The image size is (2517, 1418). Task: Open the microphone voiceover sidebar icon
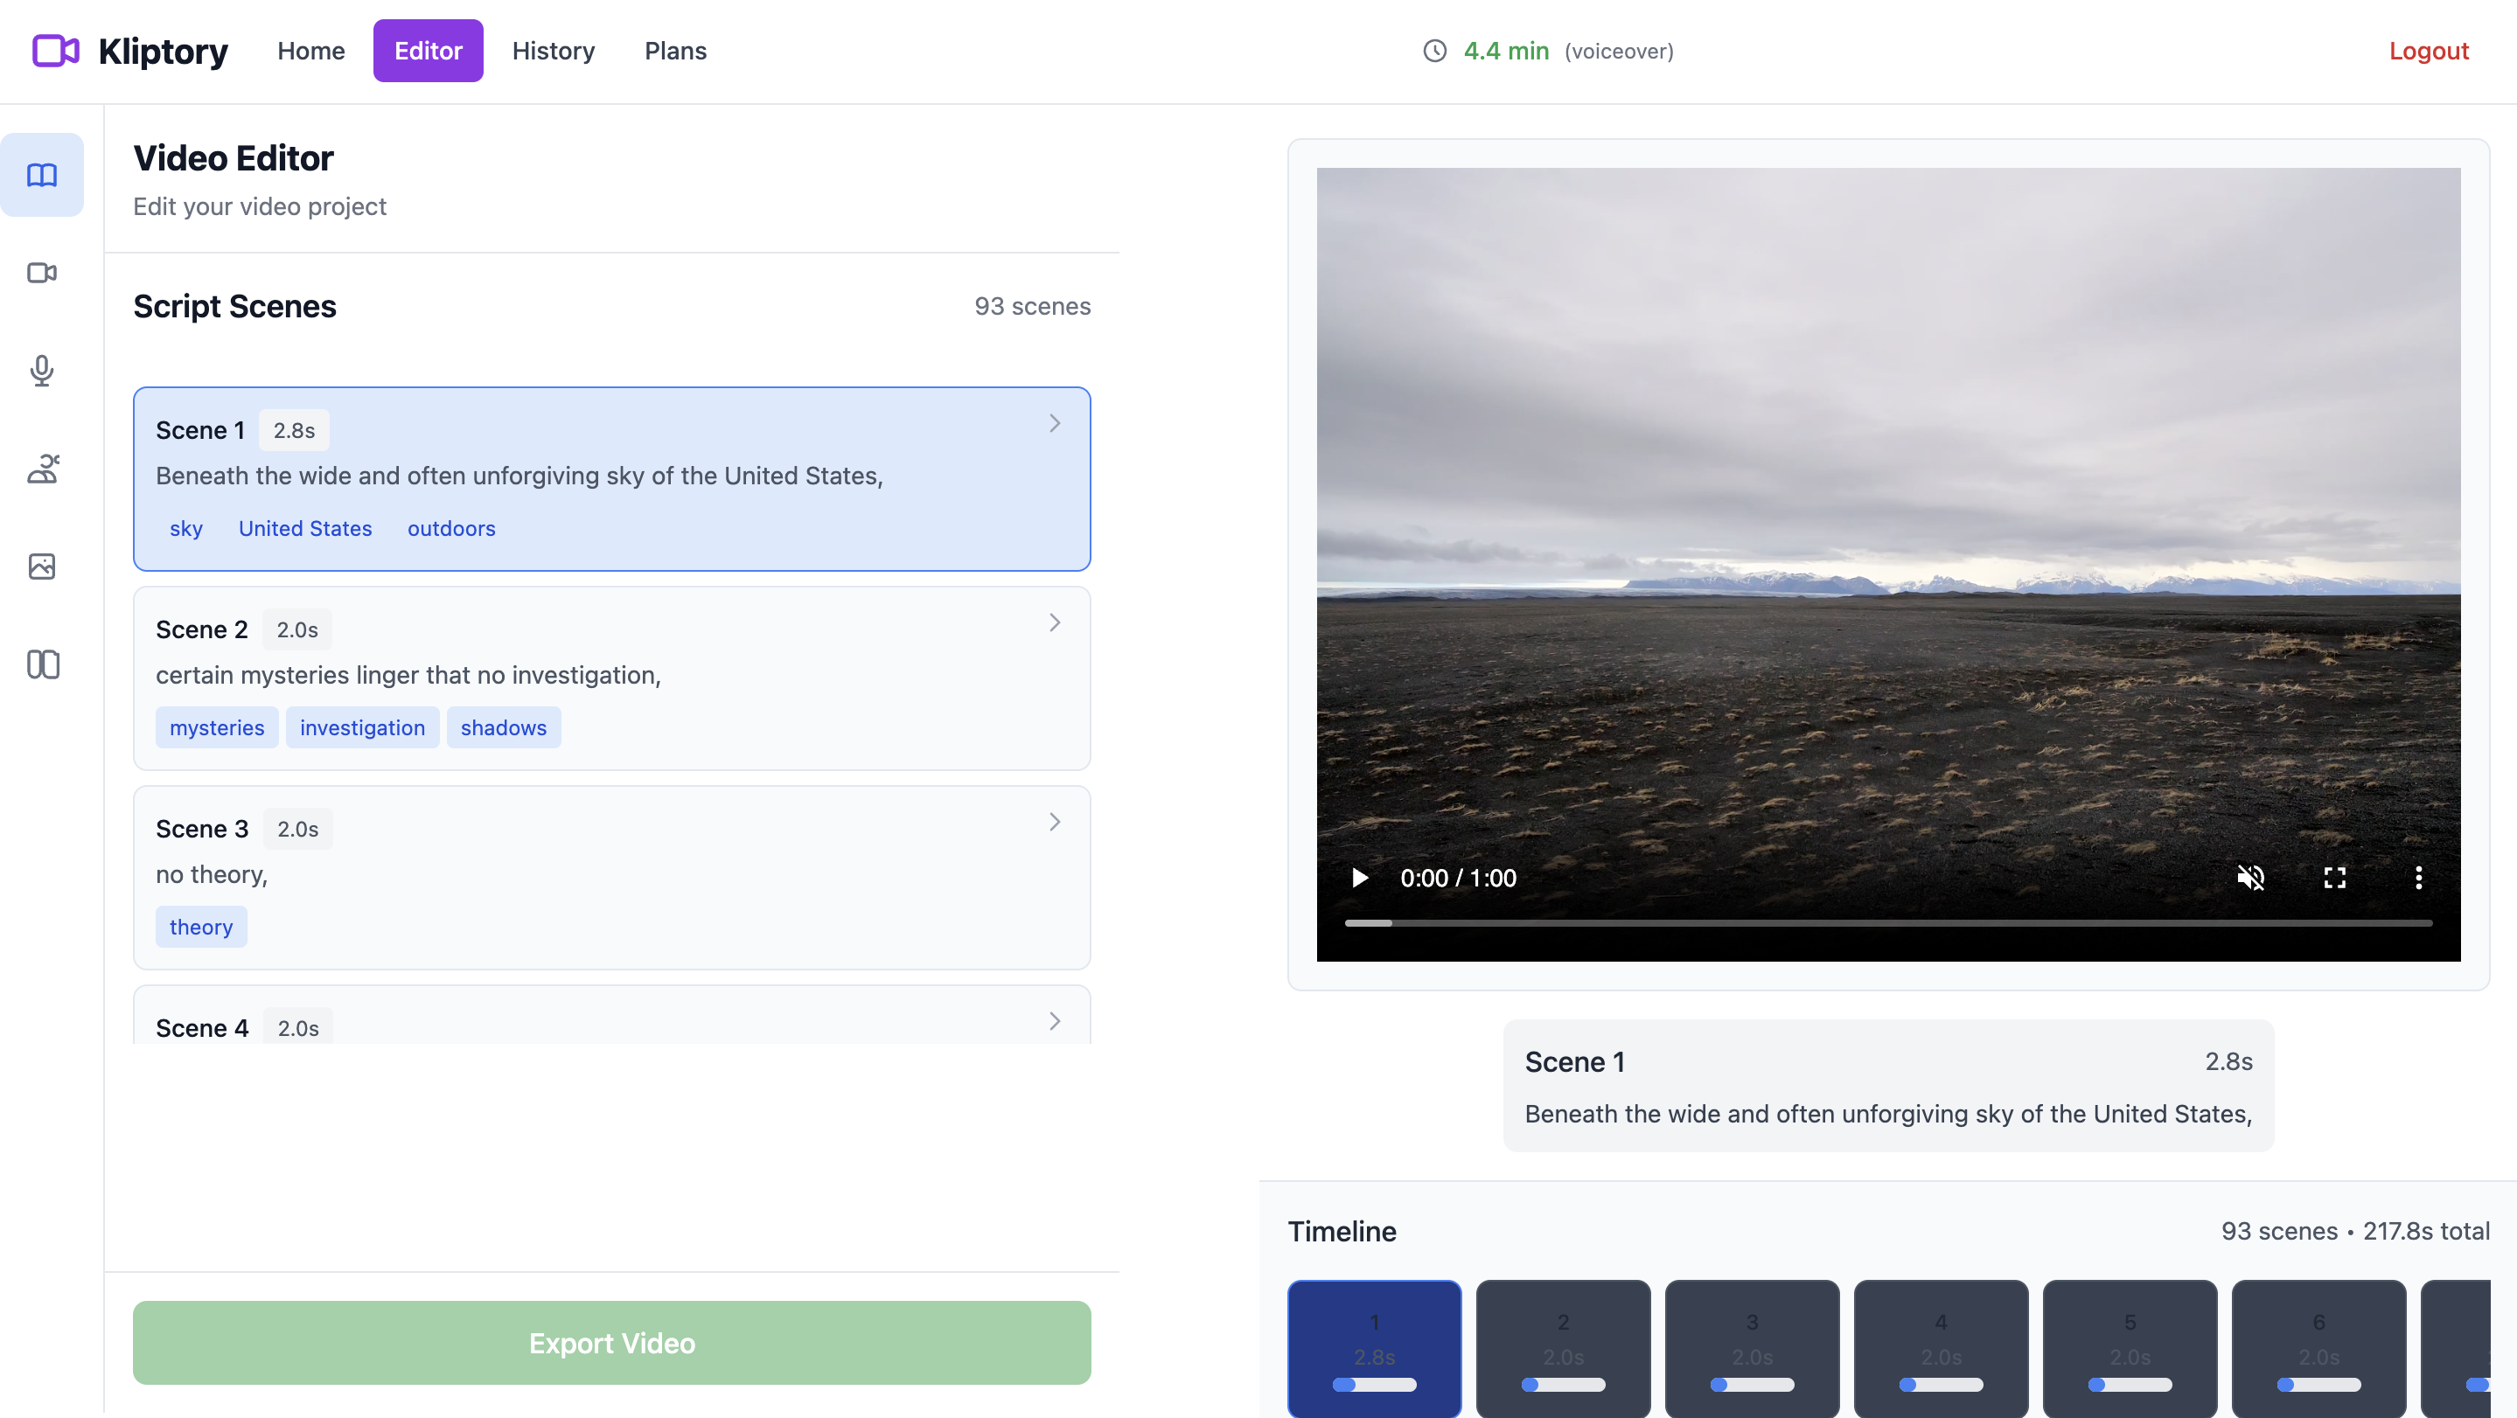pyautogui.click(x=42, y=370)
